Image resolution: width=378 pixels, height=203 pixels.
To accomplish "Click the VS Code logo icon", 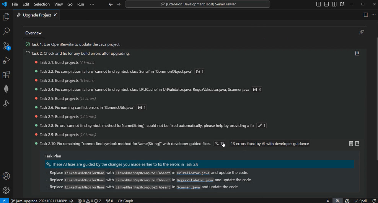I will pos(4,4).
